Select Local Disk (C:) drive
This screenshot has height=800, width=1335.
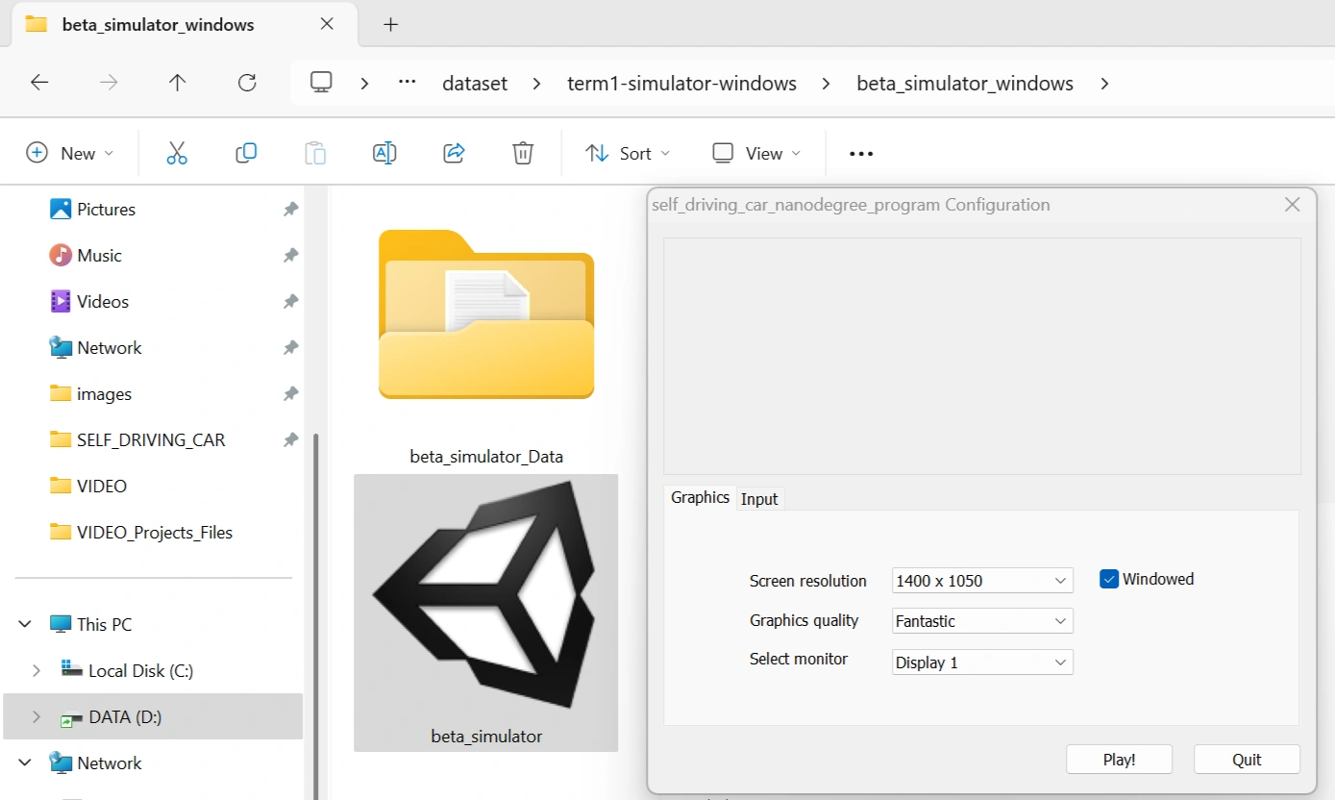pos(140,670)
